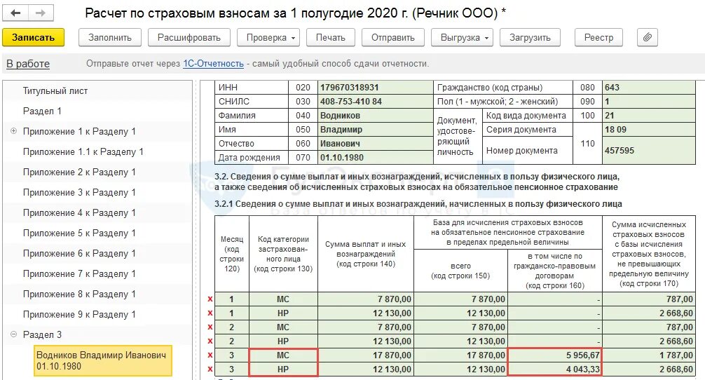Click the document type code field 21
705x380 pixels.
point(649,115)
